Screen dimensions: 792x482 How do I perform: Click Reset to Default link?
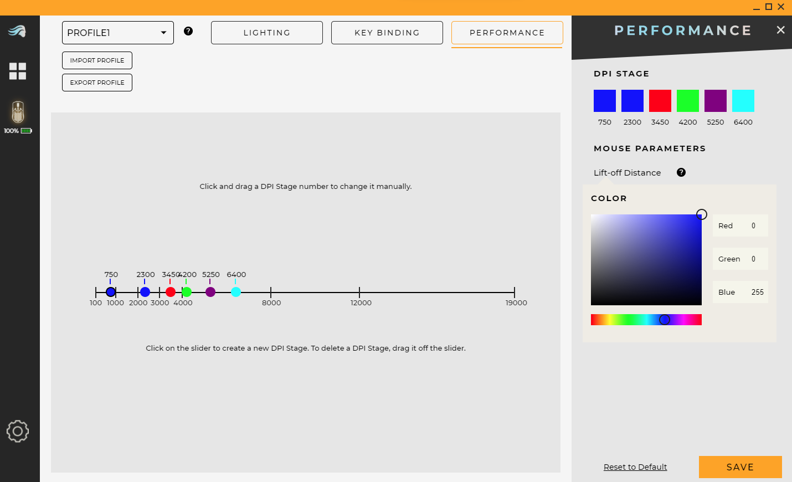tap(635, 467)
